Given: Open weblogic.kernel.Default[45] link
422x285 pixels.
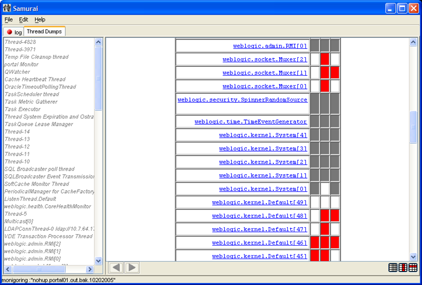Looking at the screenshot, I should [x=259, y=257].
